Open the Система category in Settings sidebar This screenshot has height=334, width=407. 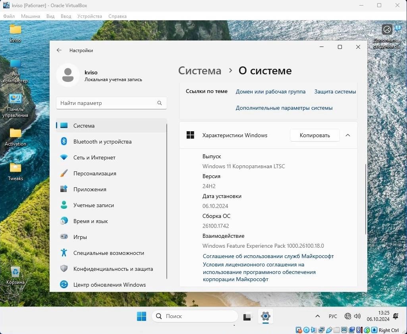[111, 126]
